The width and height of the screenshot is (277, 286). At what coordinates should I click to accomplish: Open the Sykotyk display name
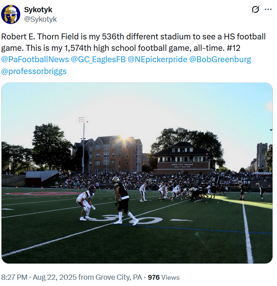point(38,10)
